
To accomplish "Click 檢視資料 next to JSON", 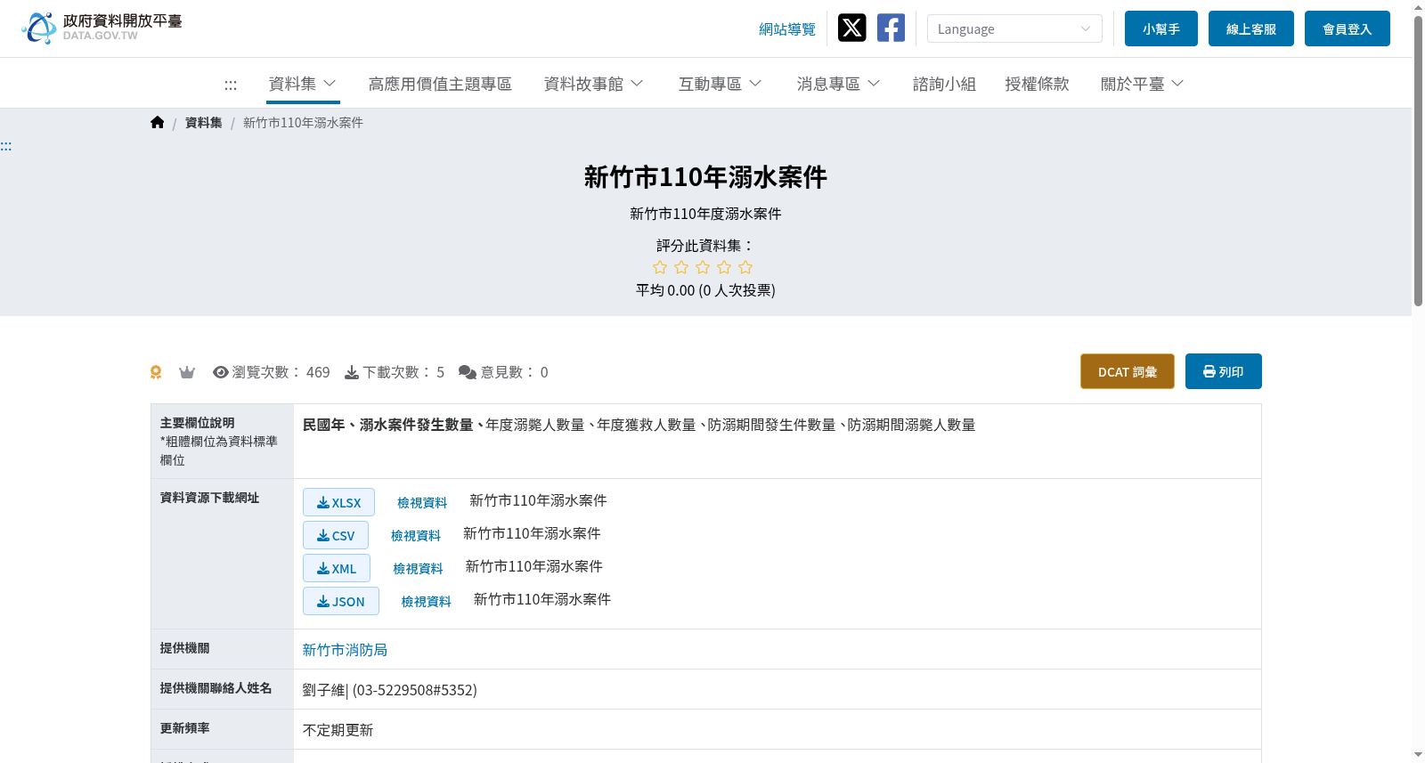I will pyautogui.click(x=427, y=602).
